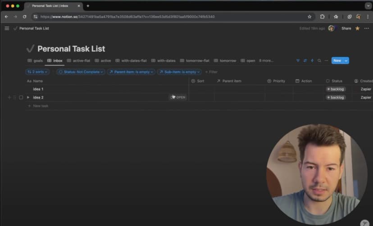
Task: Open the idea 1 task
Action: pyautogui.click(x=38, y=89)
